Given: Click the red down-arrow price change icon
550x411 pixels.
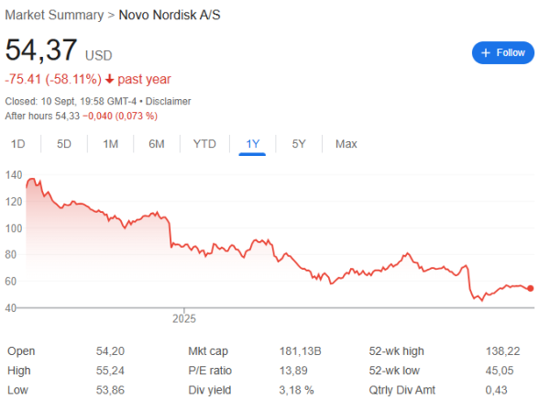Looking at the screenshot, I should (x=110, y=79).
